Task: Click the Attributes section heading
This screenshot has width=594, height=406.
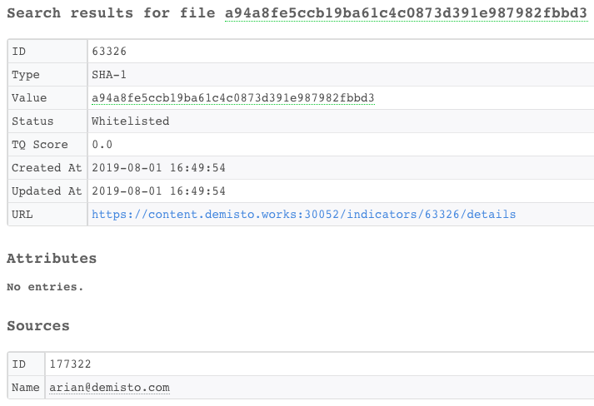Action: click(x=52, y=259)
